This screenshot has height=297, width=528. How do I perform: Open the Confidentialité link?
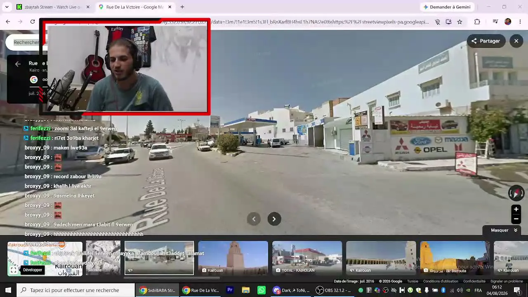point(474,281)
